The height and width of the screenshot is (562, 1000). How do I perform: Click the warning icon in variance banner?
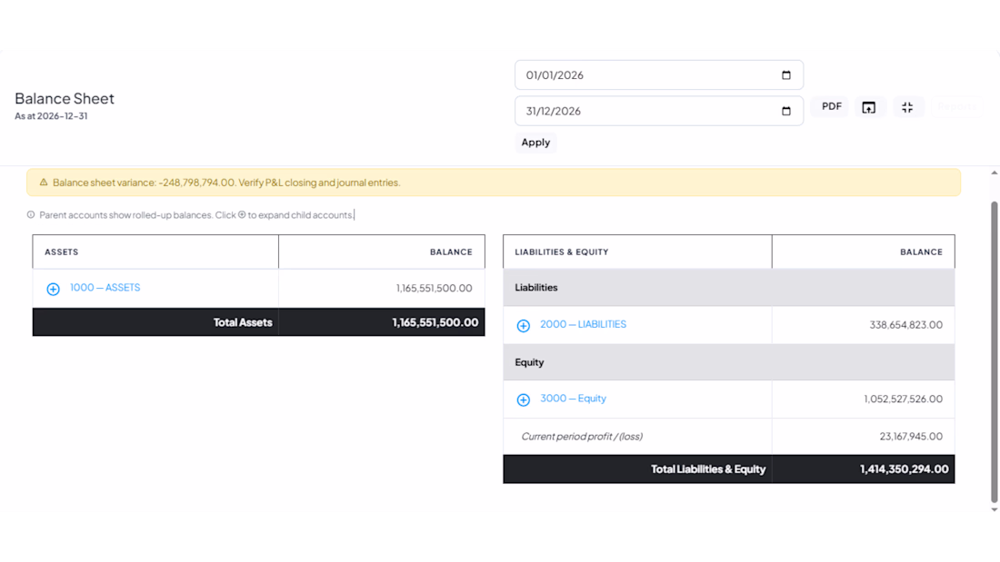point(44,182)
